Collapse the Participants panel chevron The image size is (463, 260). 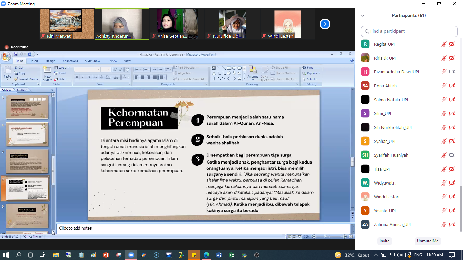[x=363, y=16]
